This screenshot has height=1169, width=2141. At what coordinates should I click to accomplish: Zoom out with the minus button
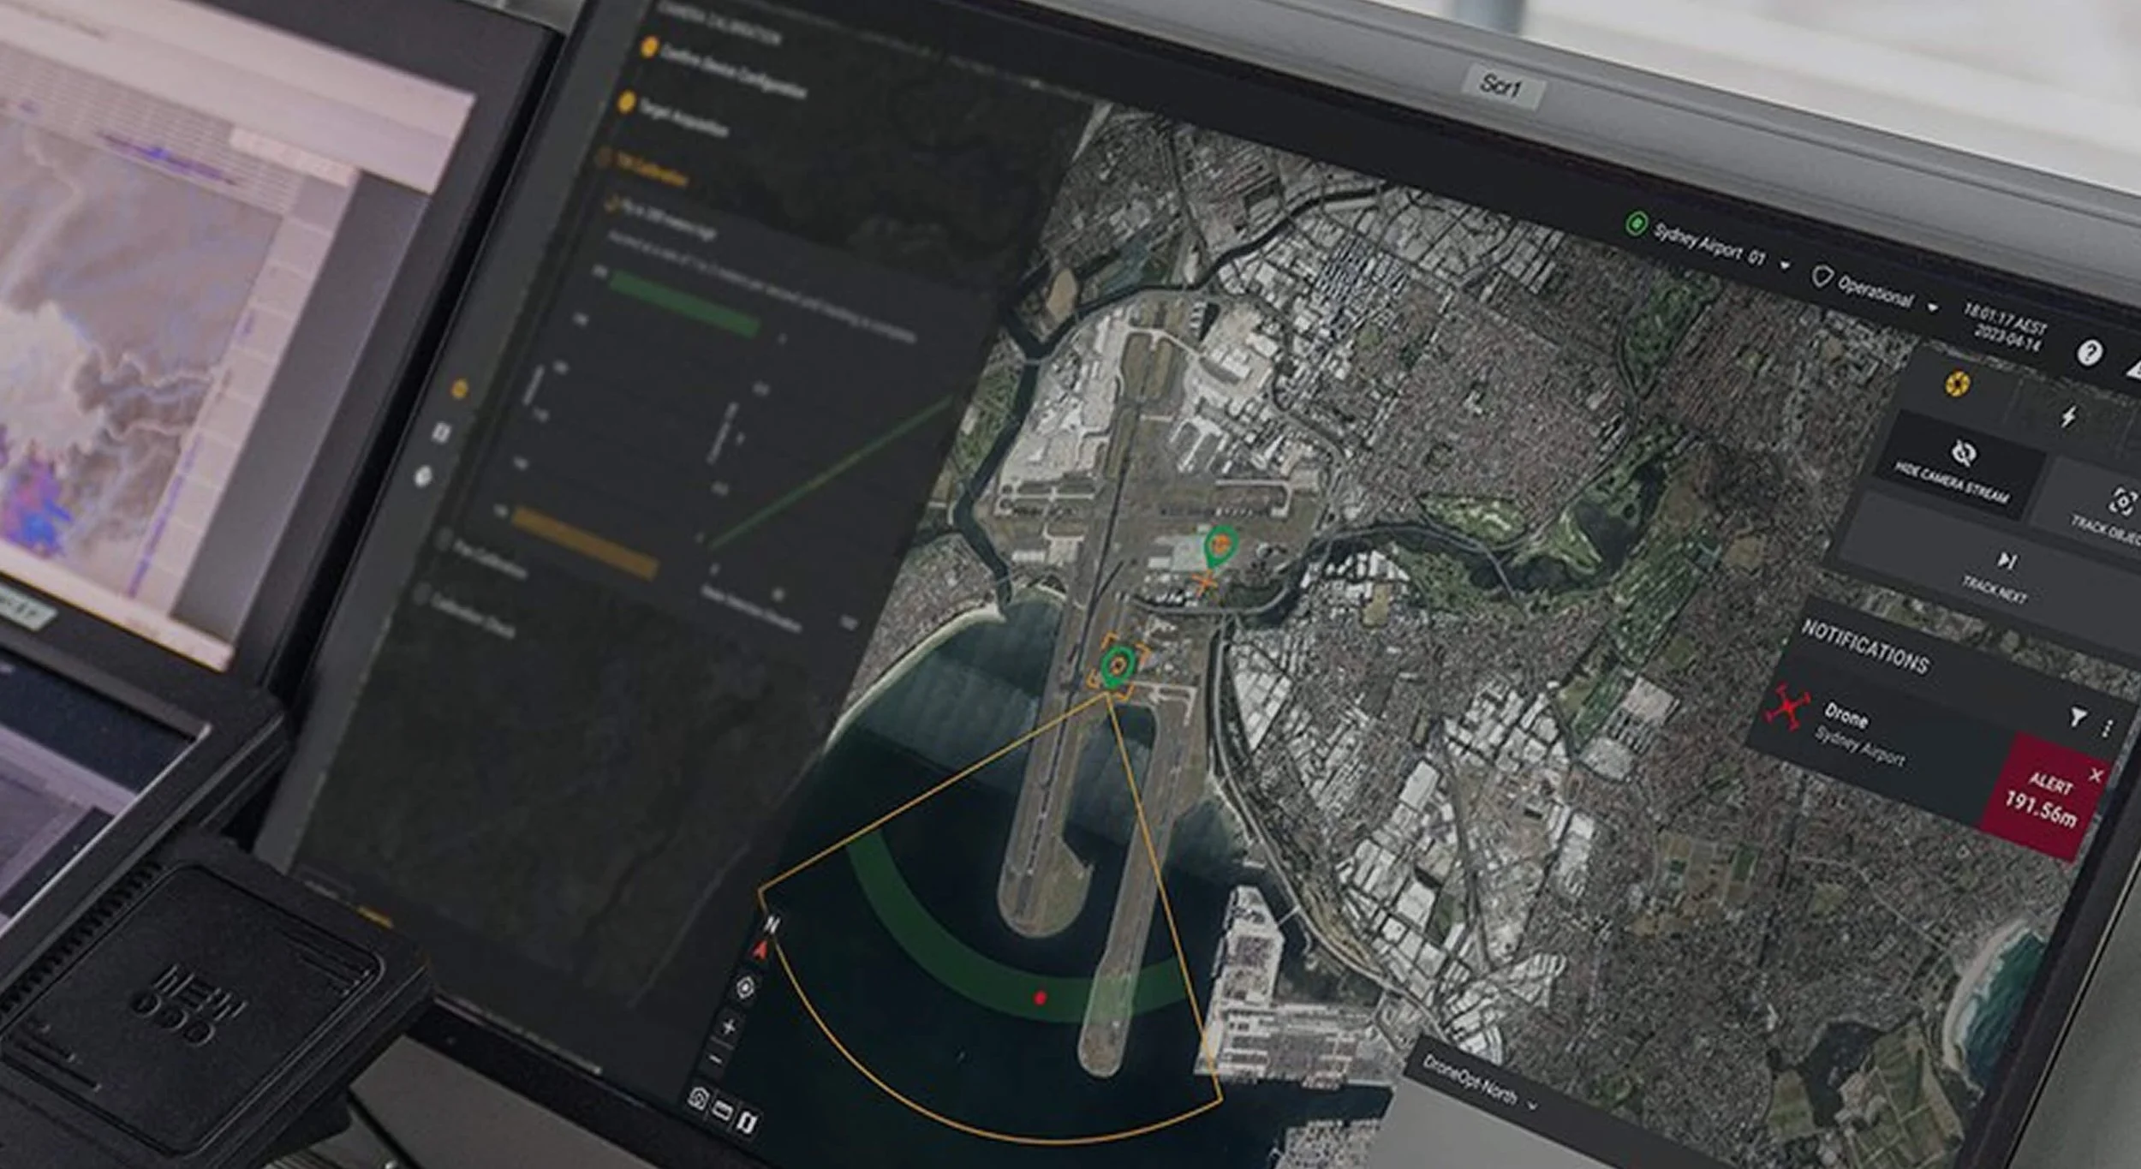click(718, 1060)
